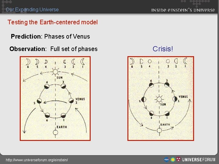Screen dimensions: 219x164
Task: Click the Sun symbol in right diagram
Action: tap(159, 99)
